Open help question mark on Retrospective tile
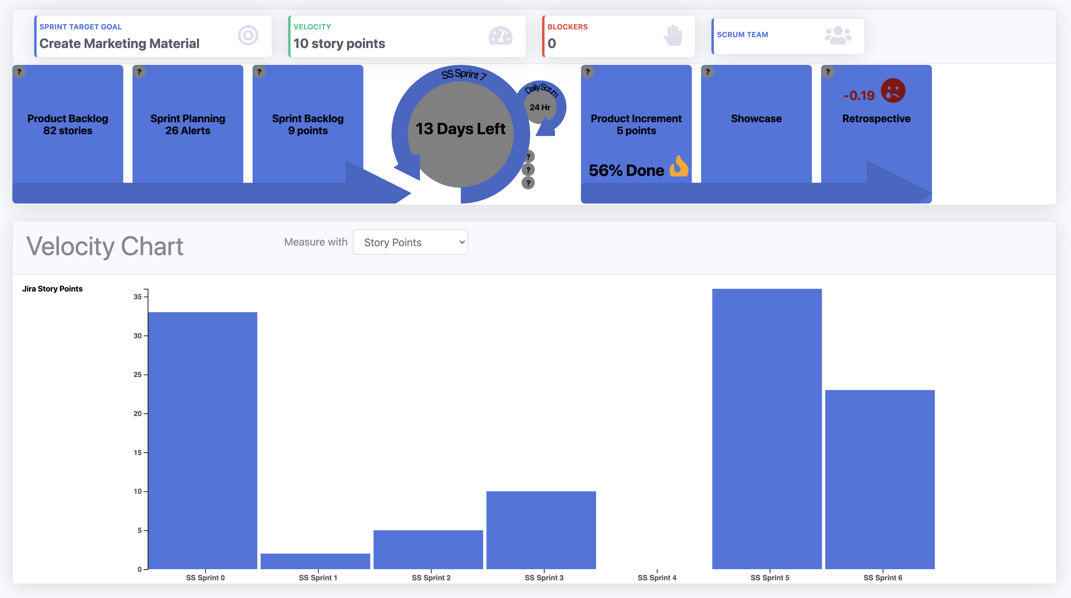This screenshot has width=1071, height=598. pyautogui.click(x=828, y=71)
